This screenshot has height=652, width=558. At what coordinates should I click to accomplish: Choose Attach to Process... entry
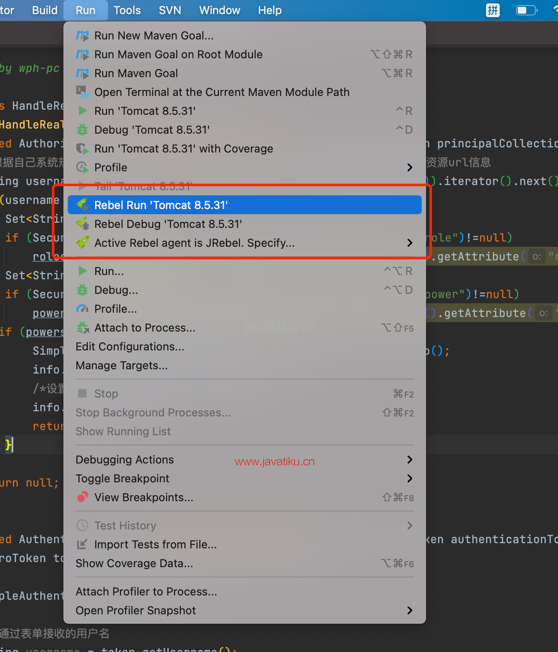(x=245, y=328)
